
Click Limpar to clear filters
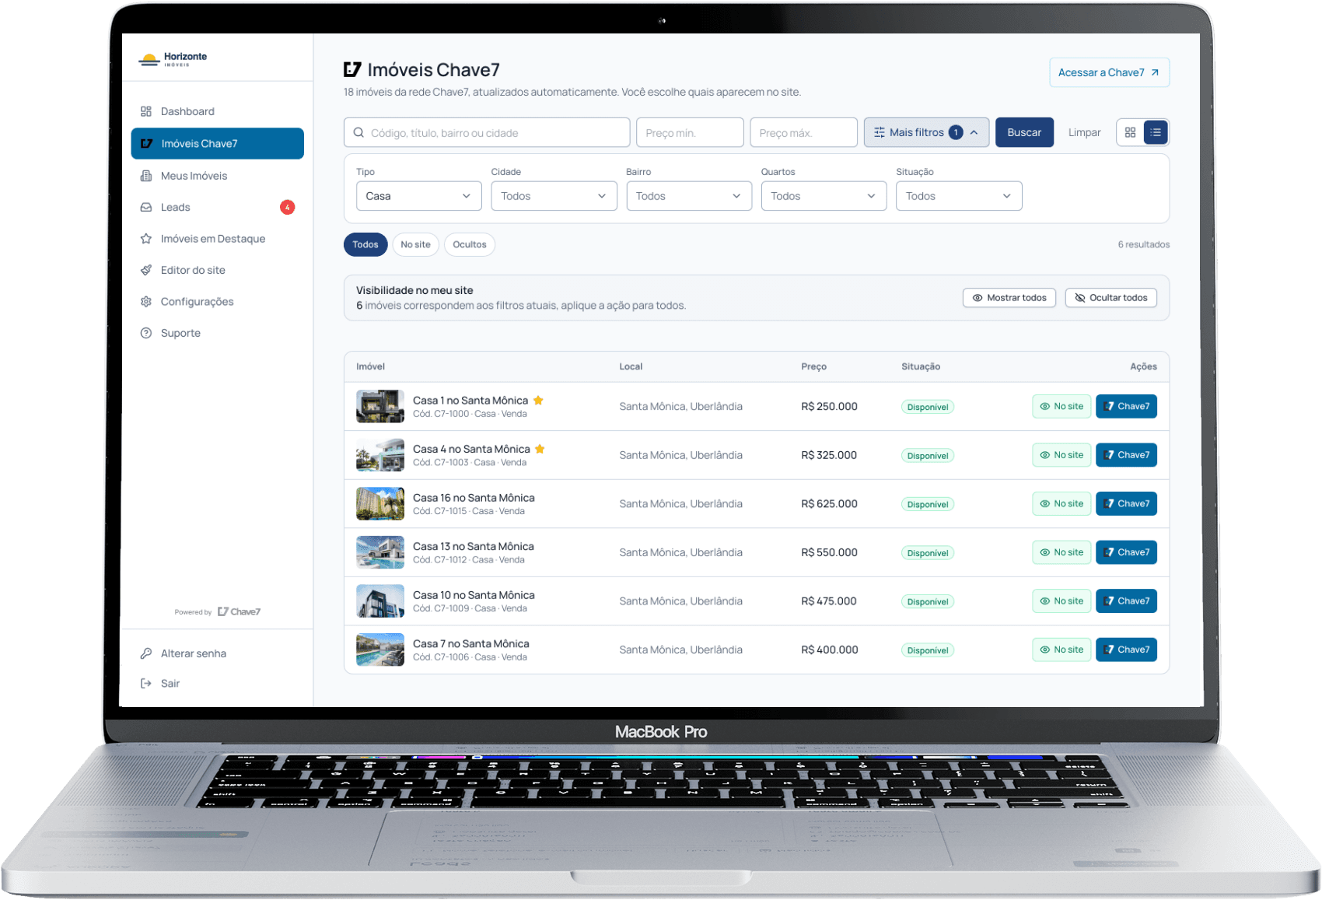pyautogui.click(x=1084, y=132)
